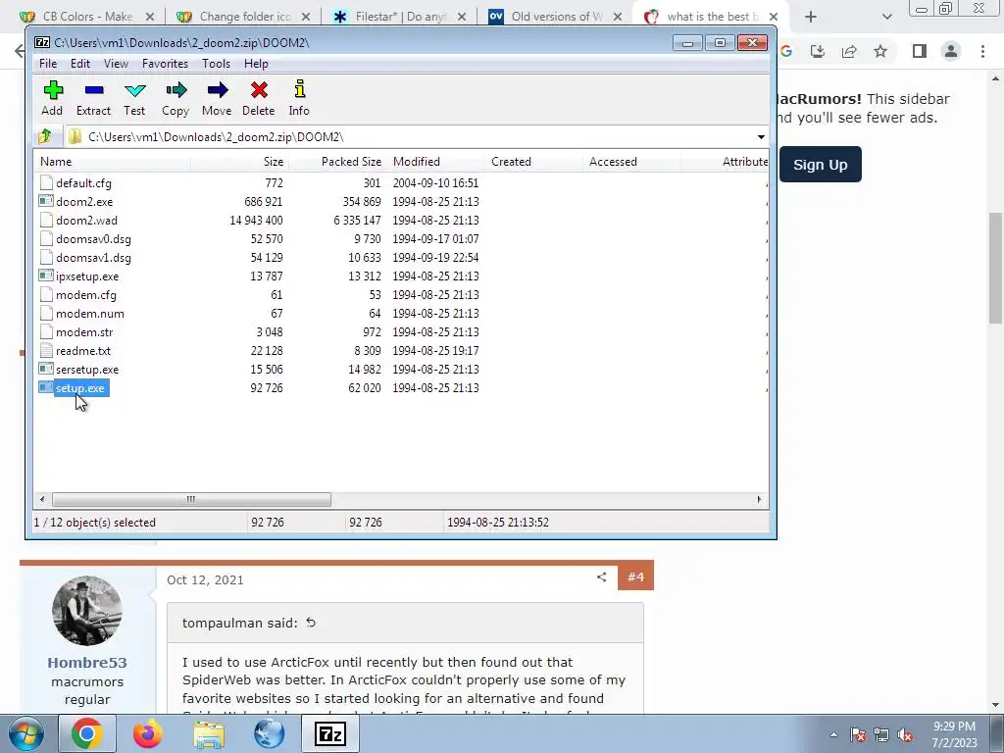
Task: Click right arrow of horizontal scrollbar
Action: 760,499
